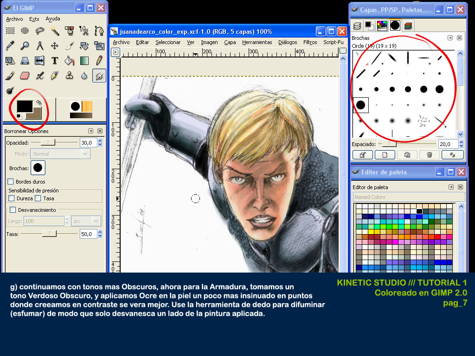This screenshot has height=356, width=475.
Task: Select the Crop knife tool
Action: 70,46
